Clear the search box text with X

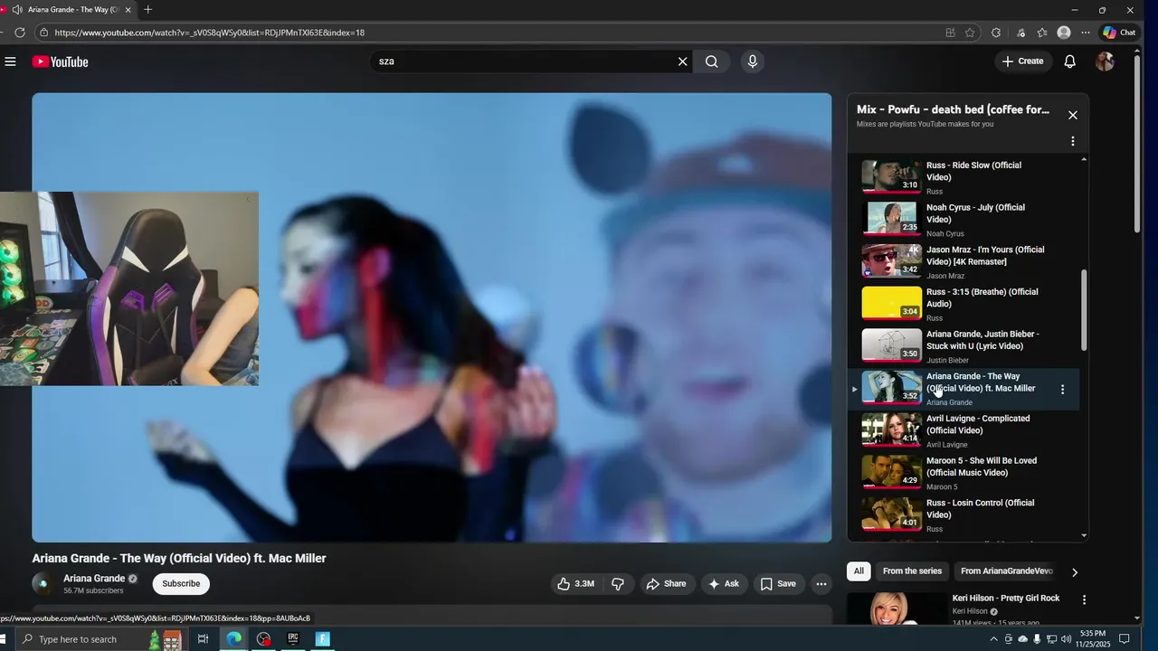click(683, 61)
